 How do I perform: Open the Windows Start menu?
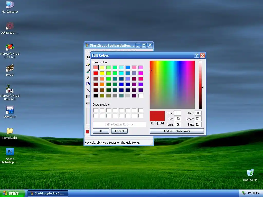(x=12, y=193)
